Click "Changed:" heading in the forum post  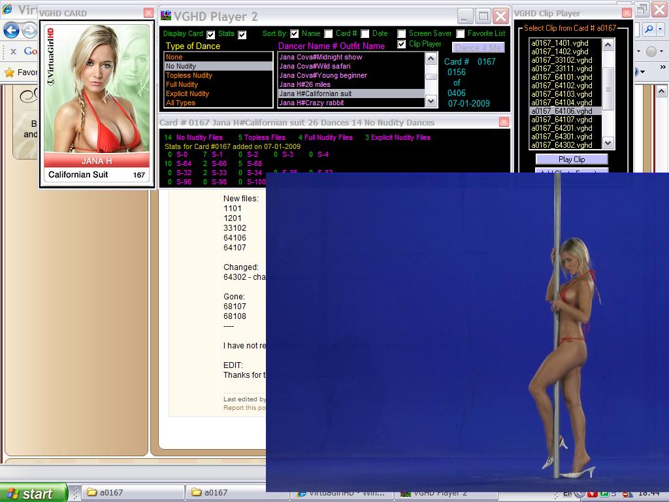[240, 267]
